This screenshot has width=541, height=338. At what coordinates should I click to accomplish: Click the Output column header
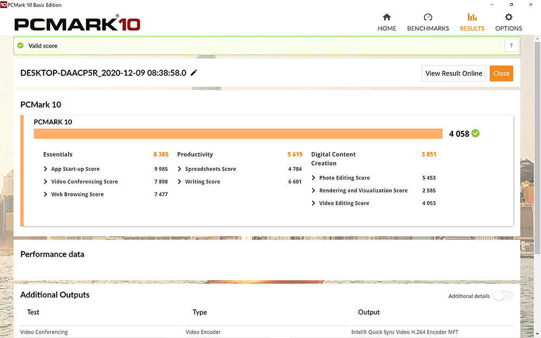[369, 312]
